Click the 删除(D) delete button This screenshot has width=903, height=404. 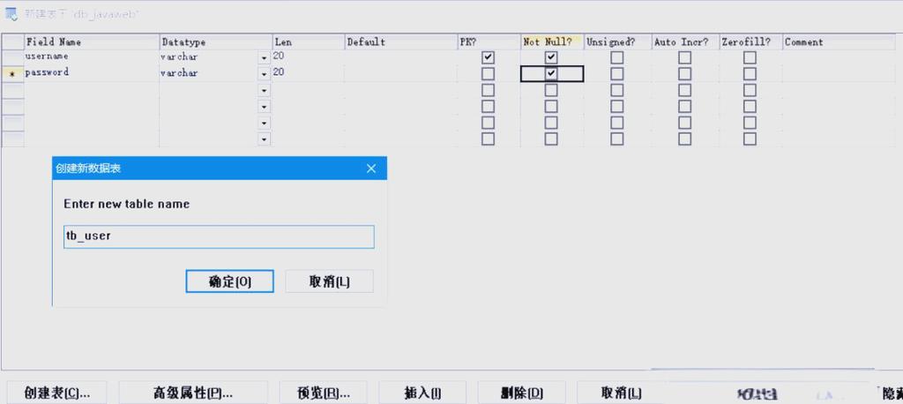coord(522,393)
